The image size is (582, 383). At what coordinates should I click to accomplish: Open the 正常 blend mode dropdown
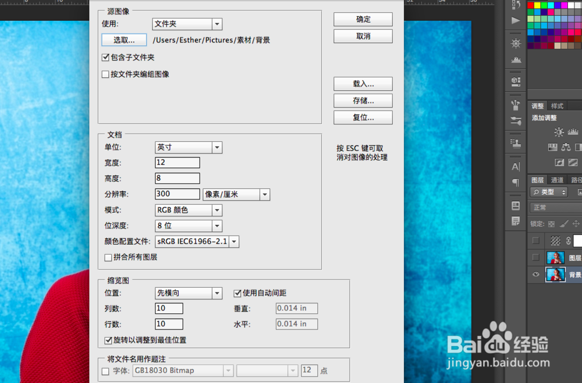556,207
